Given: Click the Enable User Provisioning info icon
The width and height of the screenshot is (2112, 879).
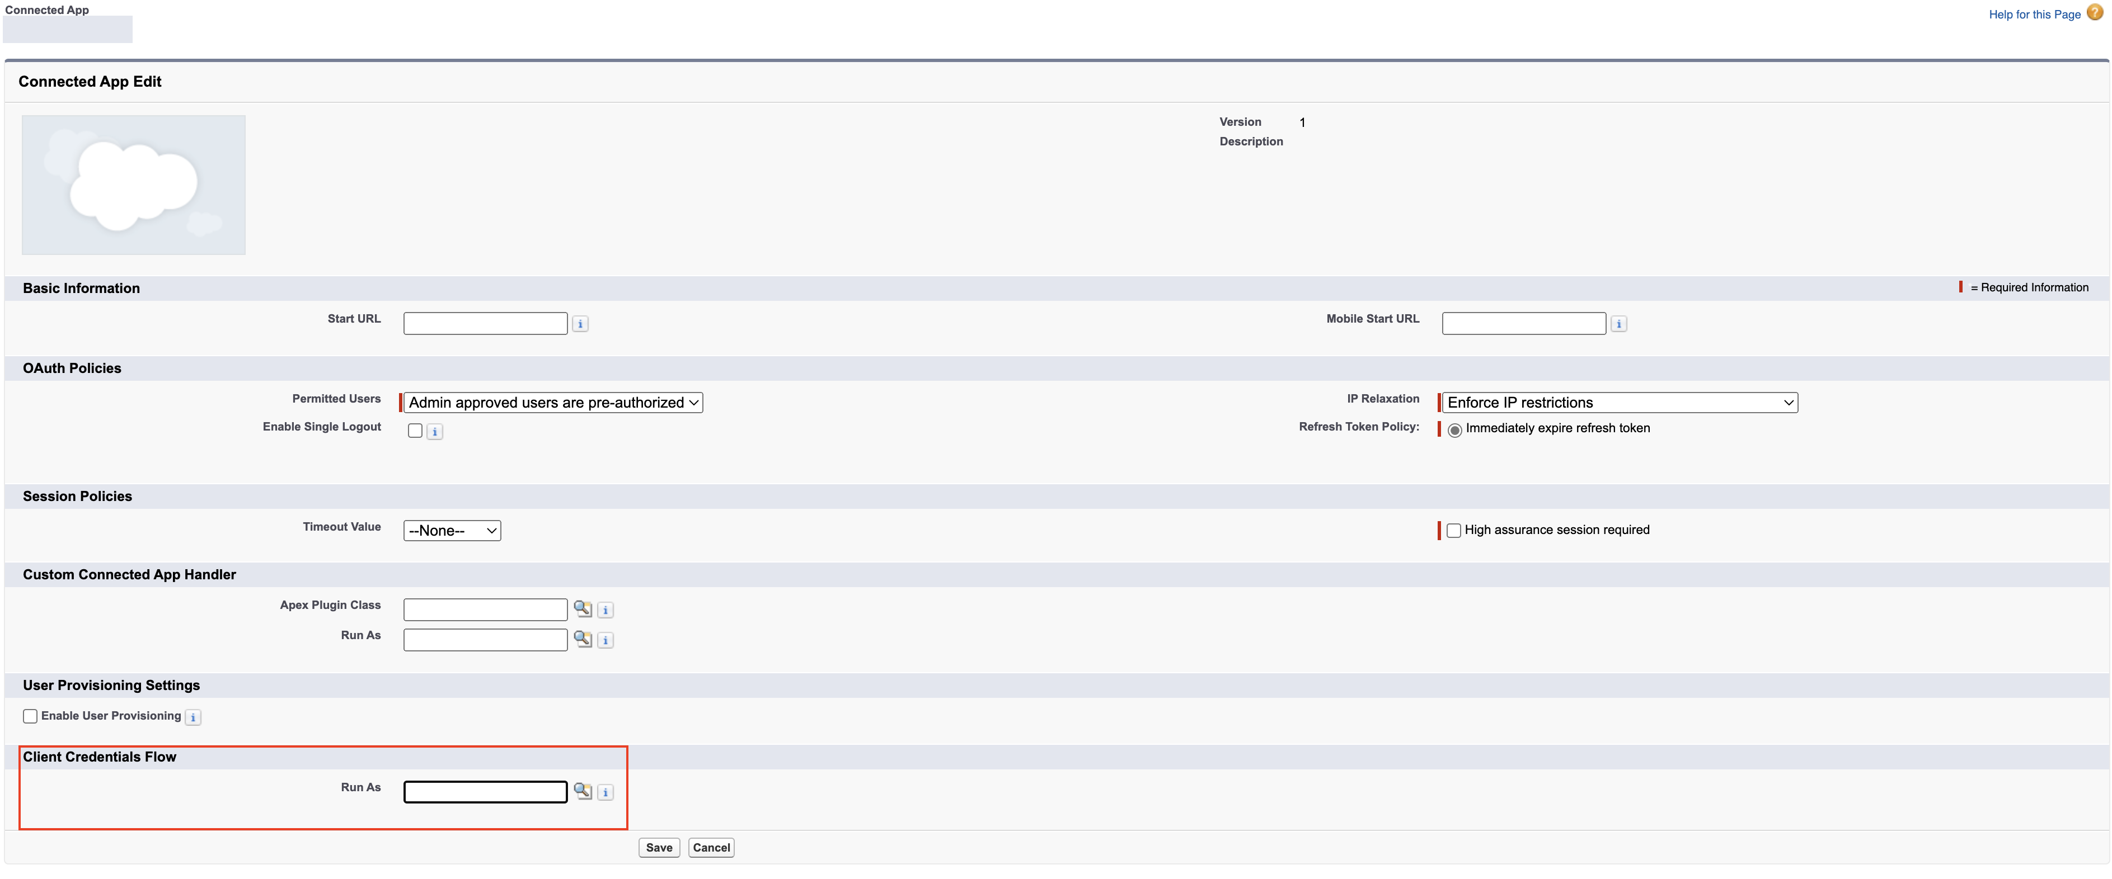Looking at the screenshot, I should [x=193, y=717].
